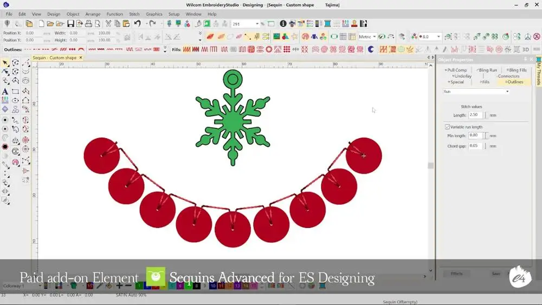Click the green landscape image icon

tap(276, 36)
